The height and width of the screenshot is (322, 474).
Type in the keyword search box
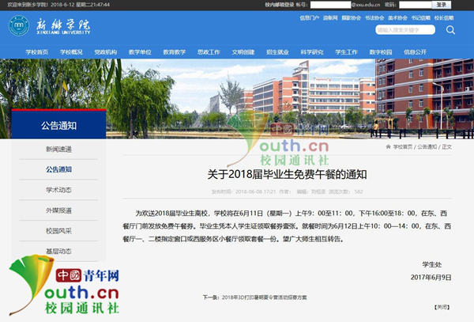(404, 30)
